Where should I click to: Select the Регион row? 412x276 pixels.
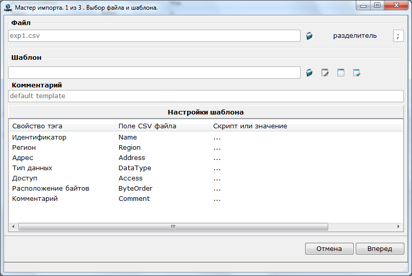coord(206,148)
